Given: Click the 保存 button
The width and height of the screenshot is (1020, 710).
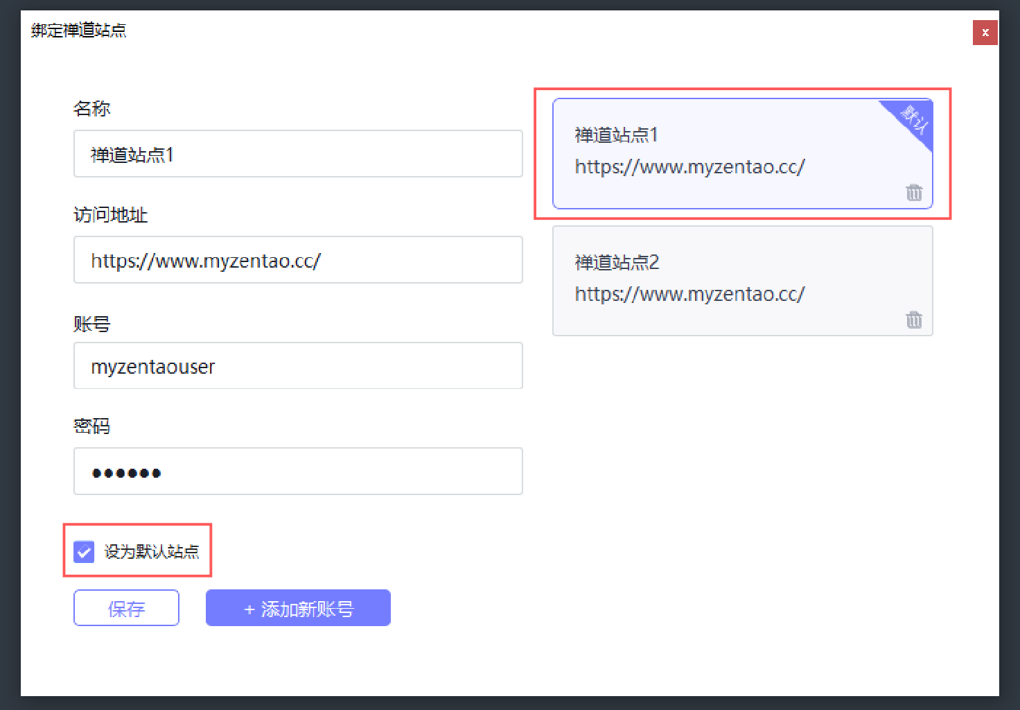Looking at the screenshot, I should point(126,608).
